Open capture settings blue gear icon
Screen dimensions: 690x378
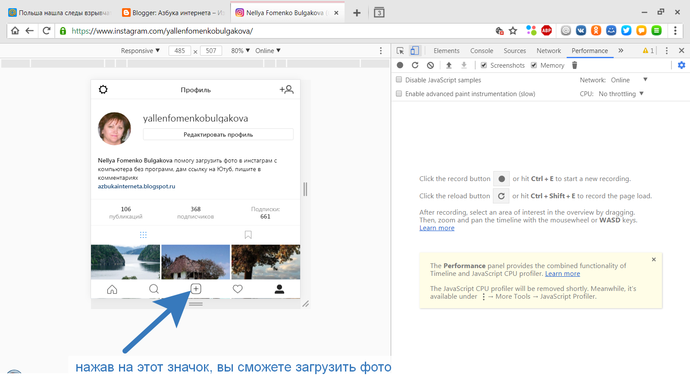tap(681, 65)
